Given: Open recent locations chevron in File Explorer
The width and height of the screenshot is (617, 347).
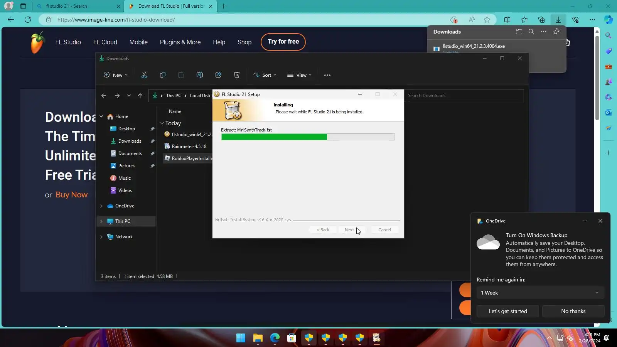Looking at the screenshot, I should [129, 96].
